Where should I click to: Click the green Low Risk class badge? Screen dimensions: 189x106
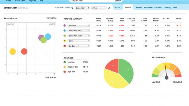pos(65,62)
